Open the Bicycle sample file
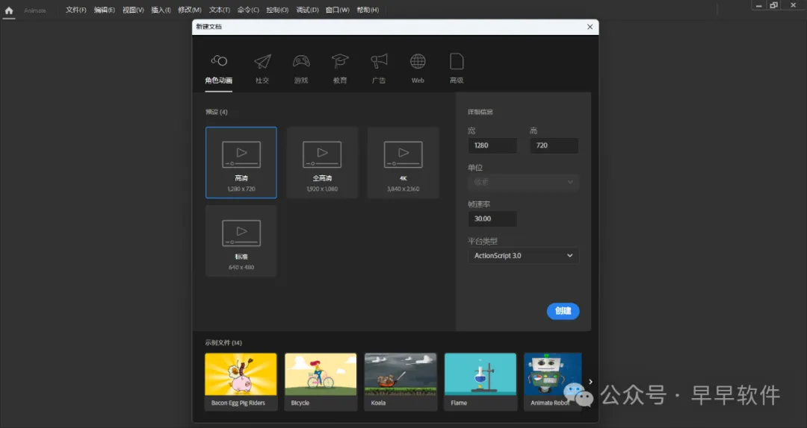The image size is (807, 428). point(321,381)
